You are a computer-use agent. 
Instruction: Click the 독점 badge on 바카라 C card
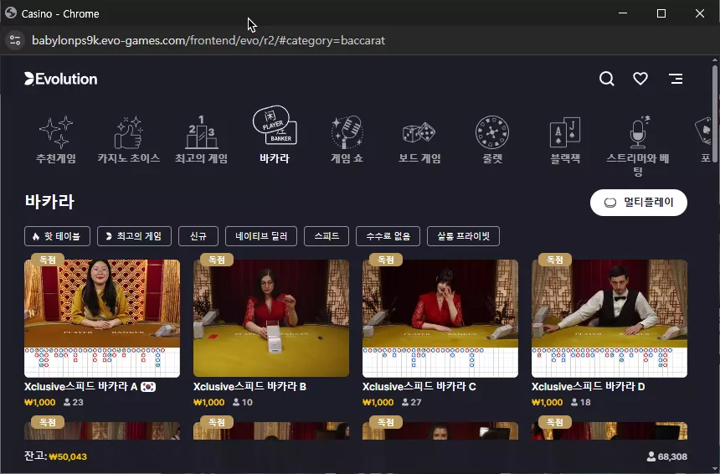(x=386, y=260)
